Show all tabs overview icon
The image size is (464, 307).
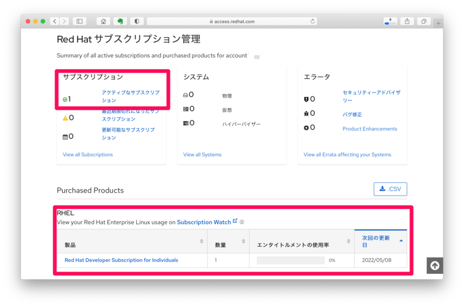pyautogui.click(x=424, y=21)
